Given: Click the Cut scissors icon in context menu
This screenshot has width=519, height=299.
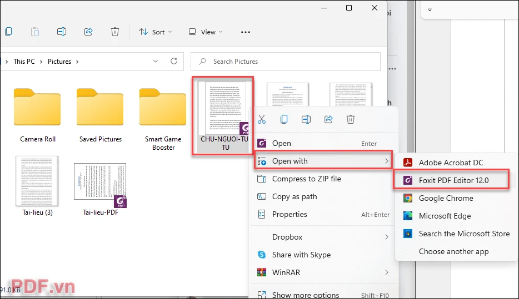Looking at the screenshot, I should (262, 119).
